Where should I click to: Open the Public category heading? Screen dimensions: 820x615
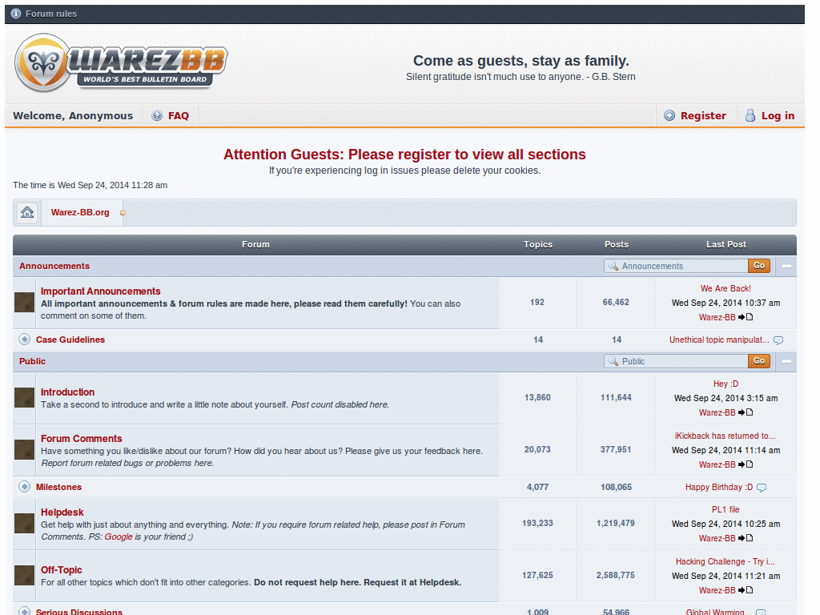coord(32,361)
